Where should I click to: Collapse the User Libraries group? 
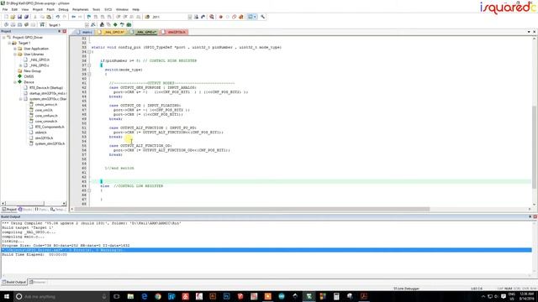(x=15, y=54)
